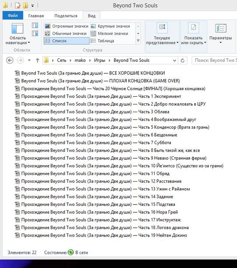Open the Файл ribbon tab
Viewport: 237px width, 268px height.
[13, 15]
